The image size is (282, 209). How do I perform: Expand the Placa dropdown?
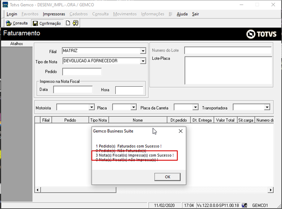click(134, 107)
